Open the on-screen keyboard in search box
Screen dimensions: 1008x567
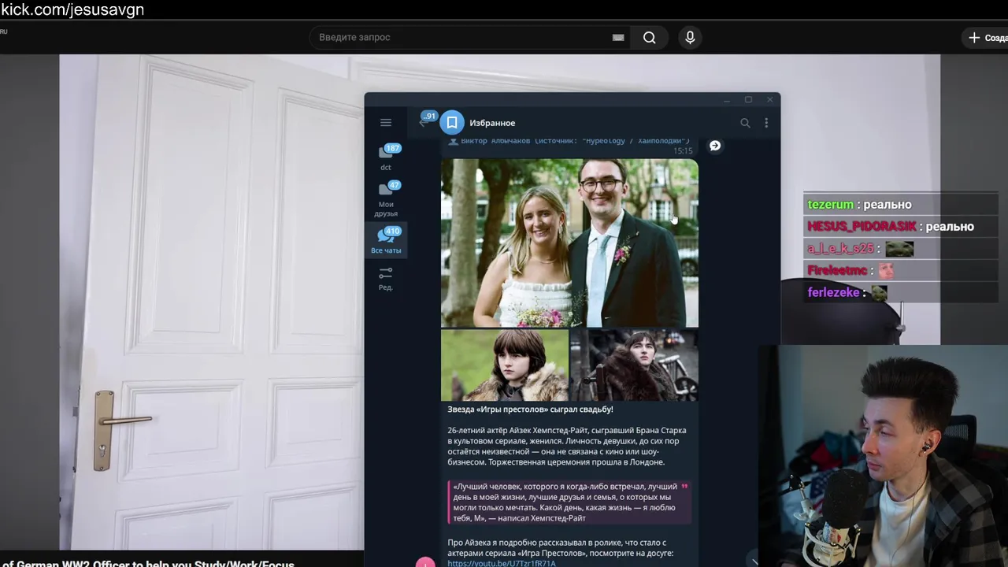(618, 37)
